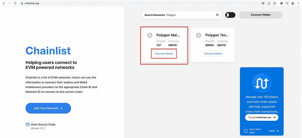Viewport: 302px width, 138px height.
Task: Open the View Source Code link
Action: point(43,125)
